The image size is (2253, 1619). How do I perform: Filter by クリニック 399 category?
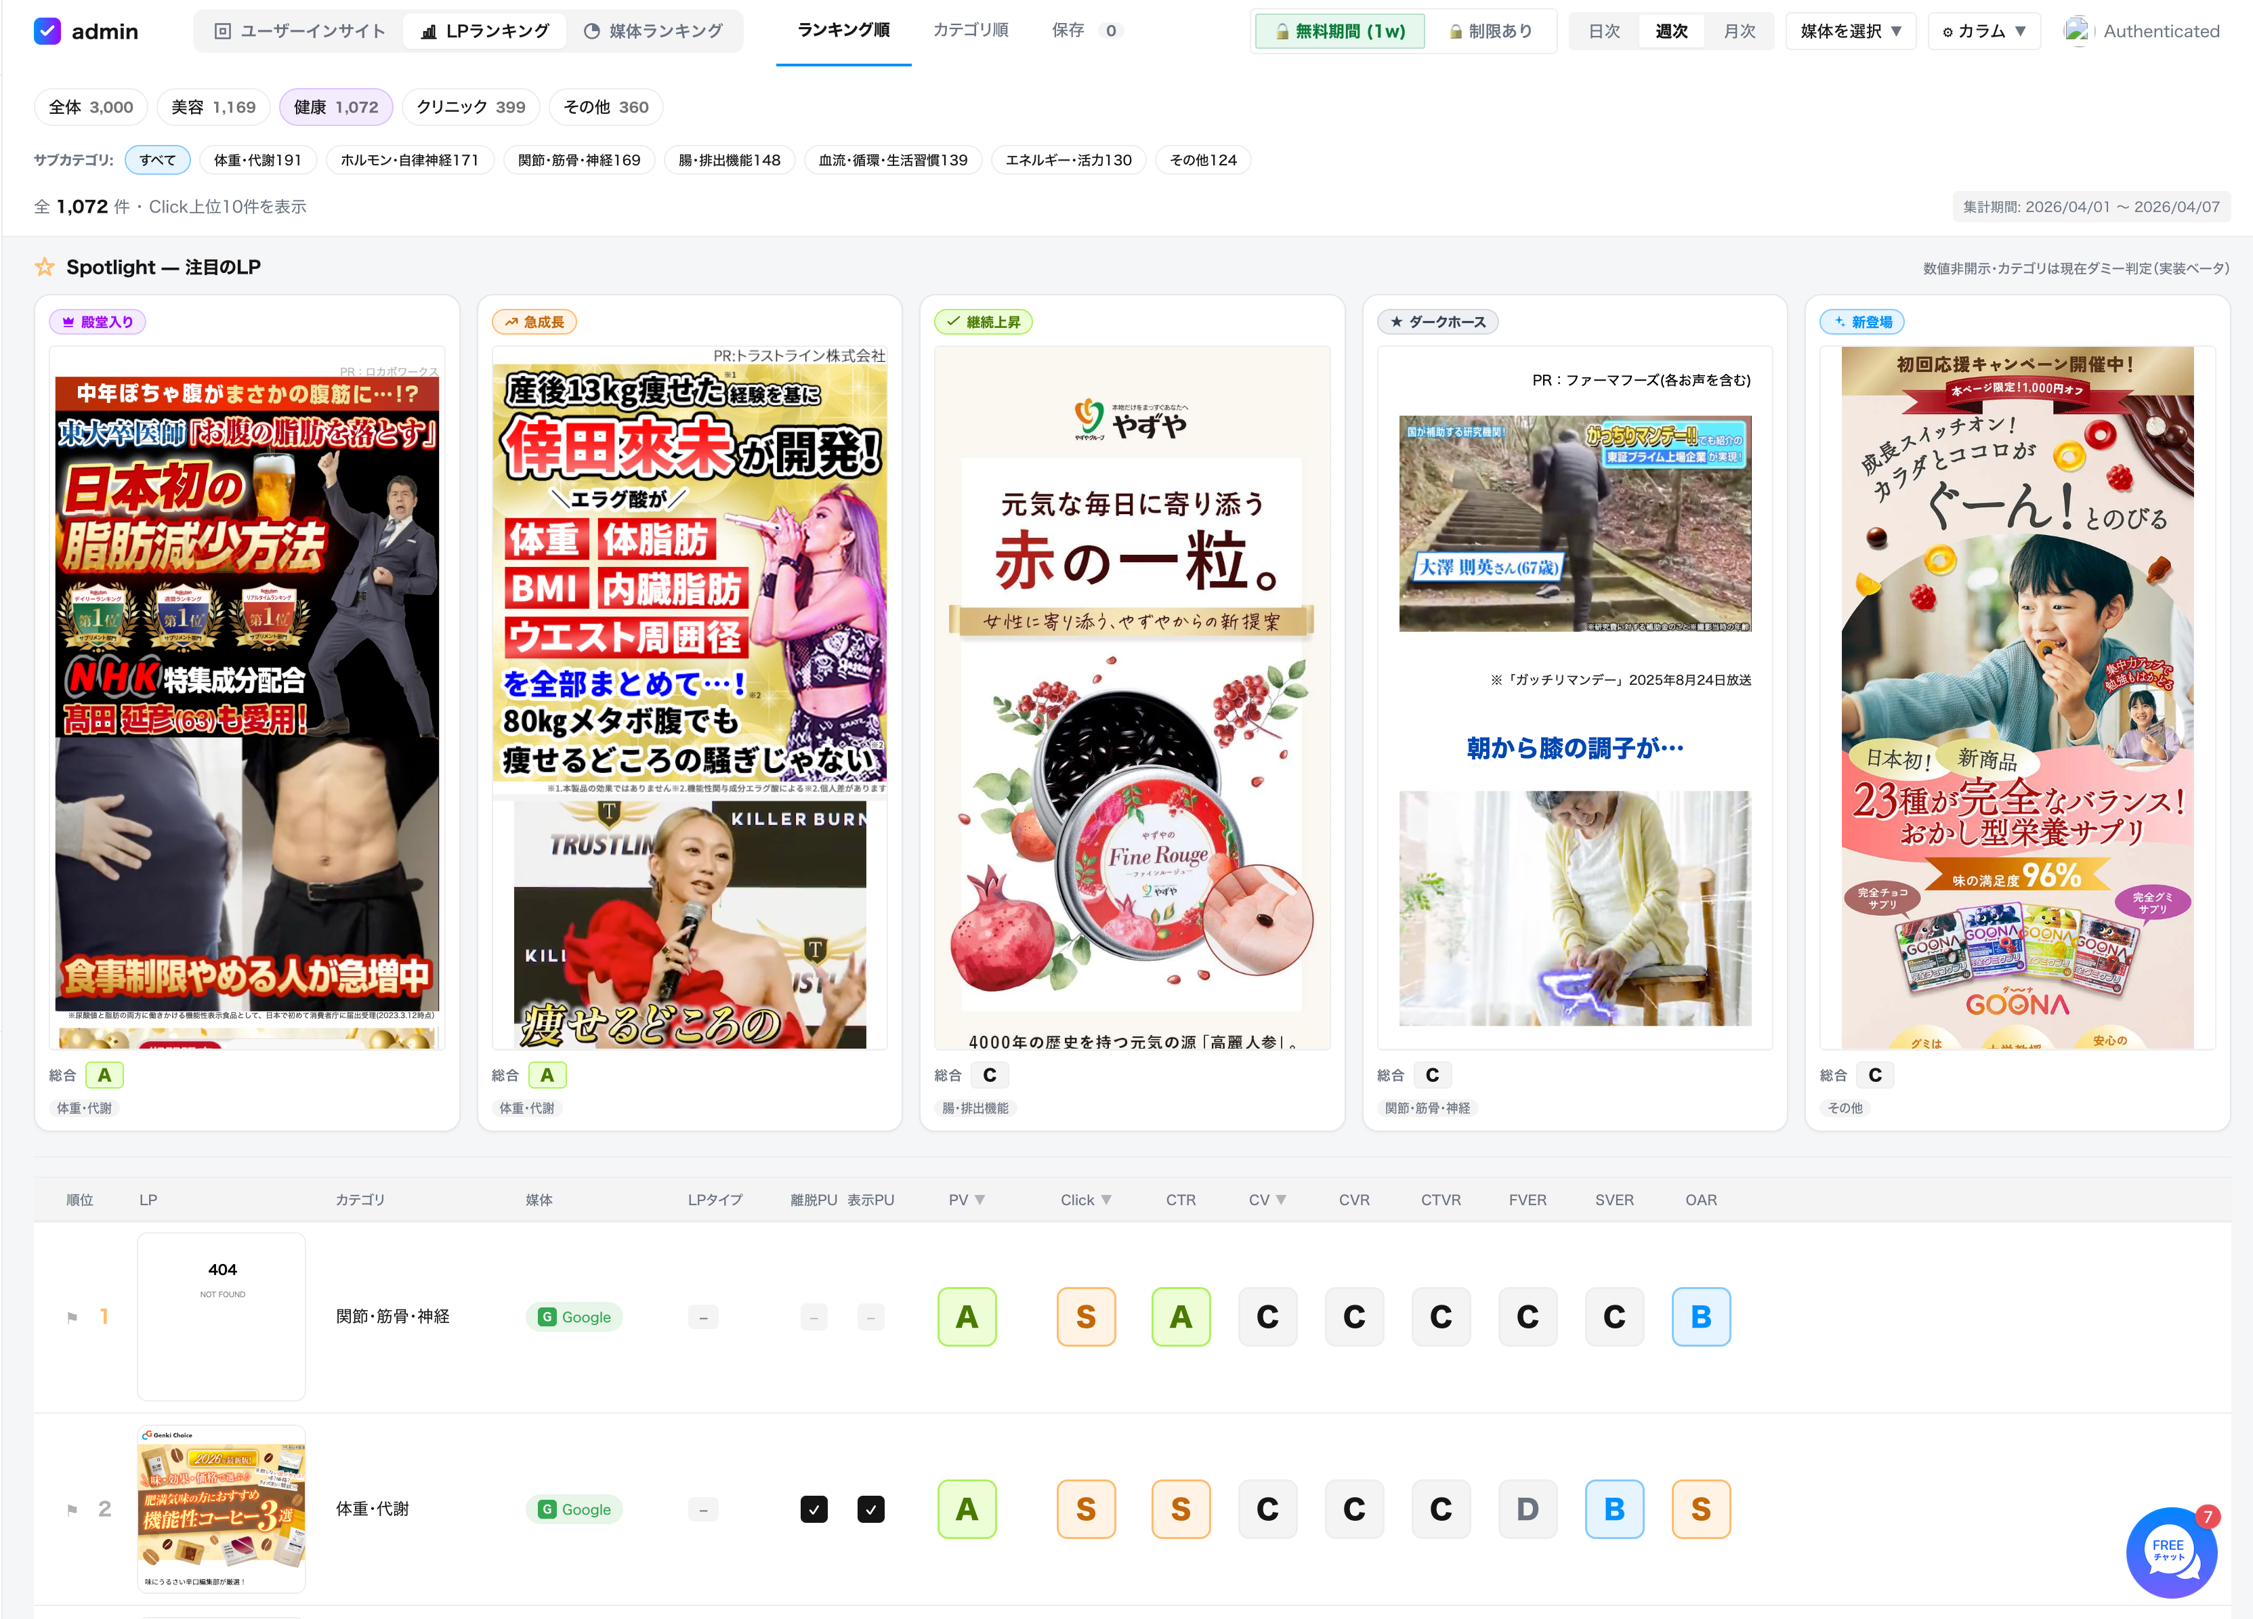471,107
